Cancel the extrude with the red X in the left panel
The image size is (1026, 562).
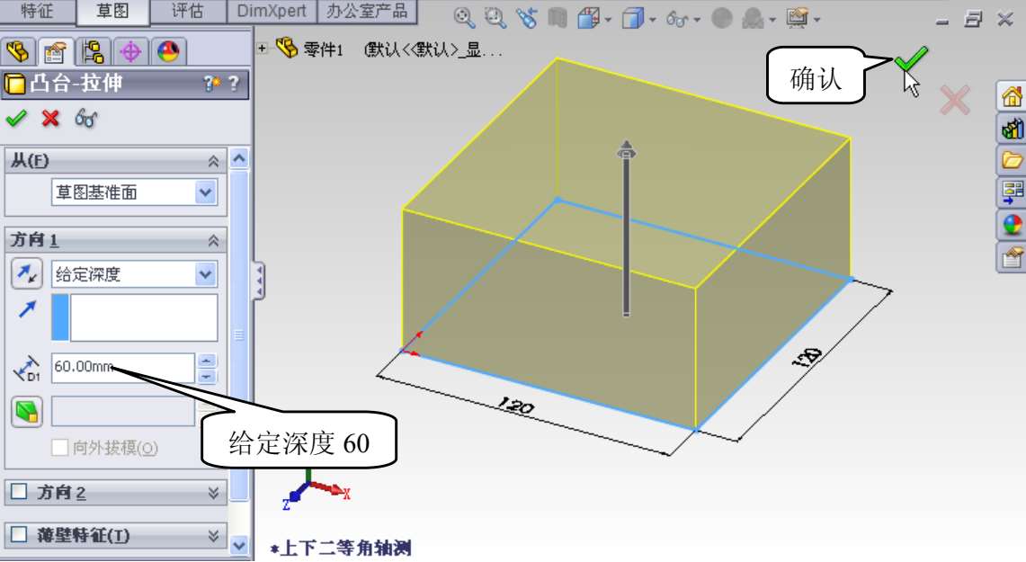tap(50, 118)
